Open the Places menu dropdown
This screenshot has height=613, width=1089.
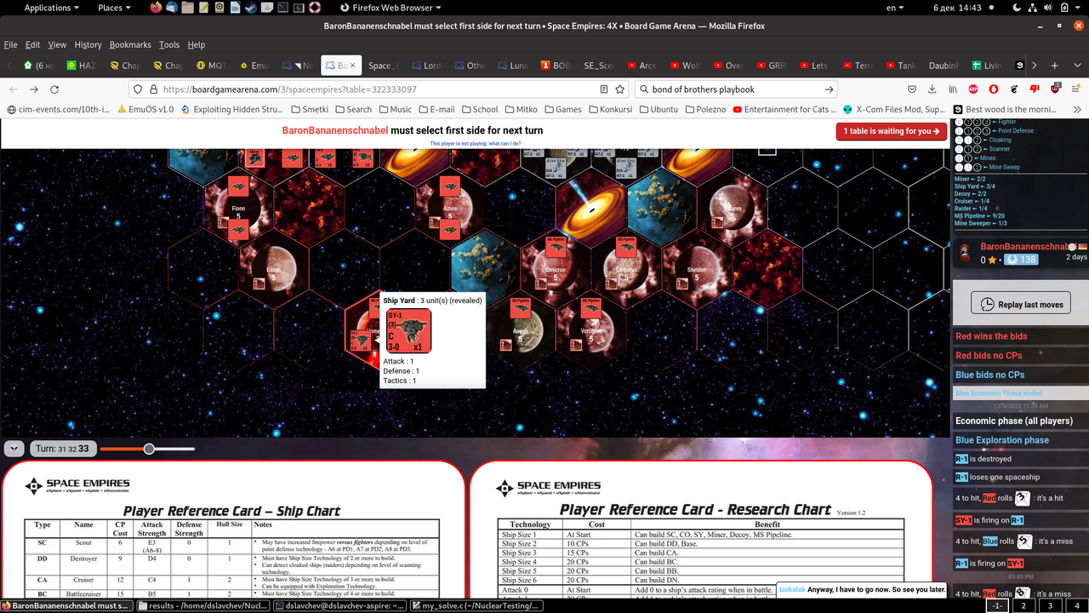115,8
